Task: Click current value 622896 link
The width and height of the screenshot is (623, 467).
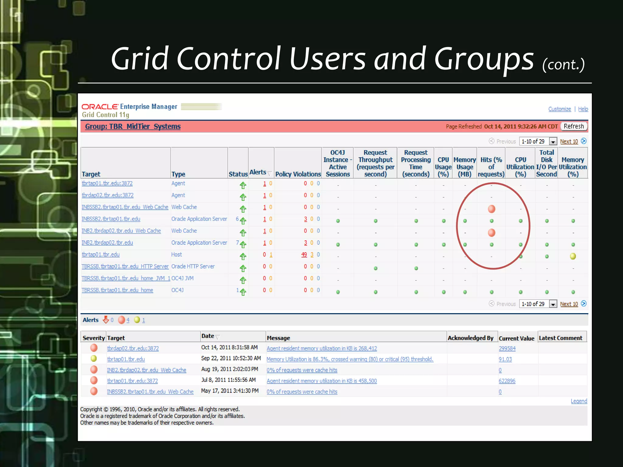Action: tap(507, 381)
